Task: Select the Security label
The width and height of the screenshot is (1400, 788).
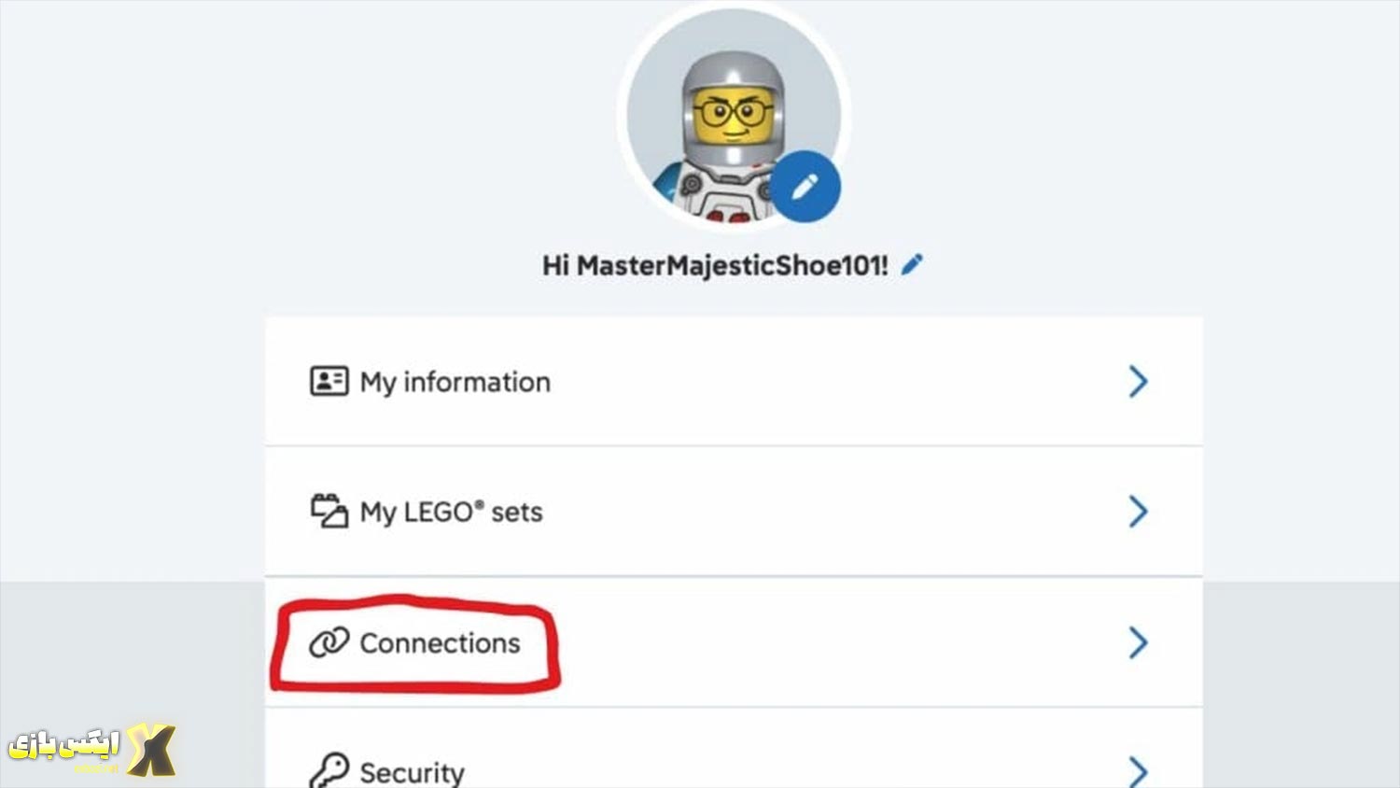Action: [x=412, y=773]
